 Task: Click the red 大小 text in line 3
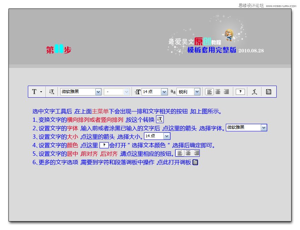[72, 137]
